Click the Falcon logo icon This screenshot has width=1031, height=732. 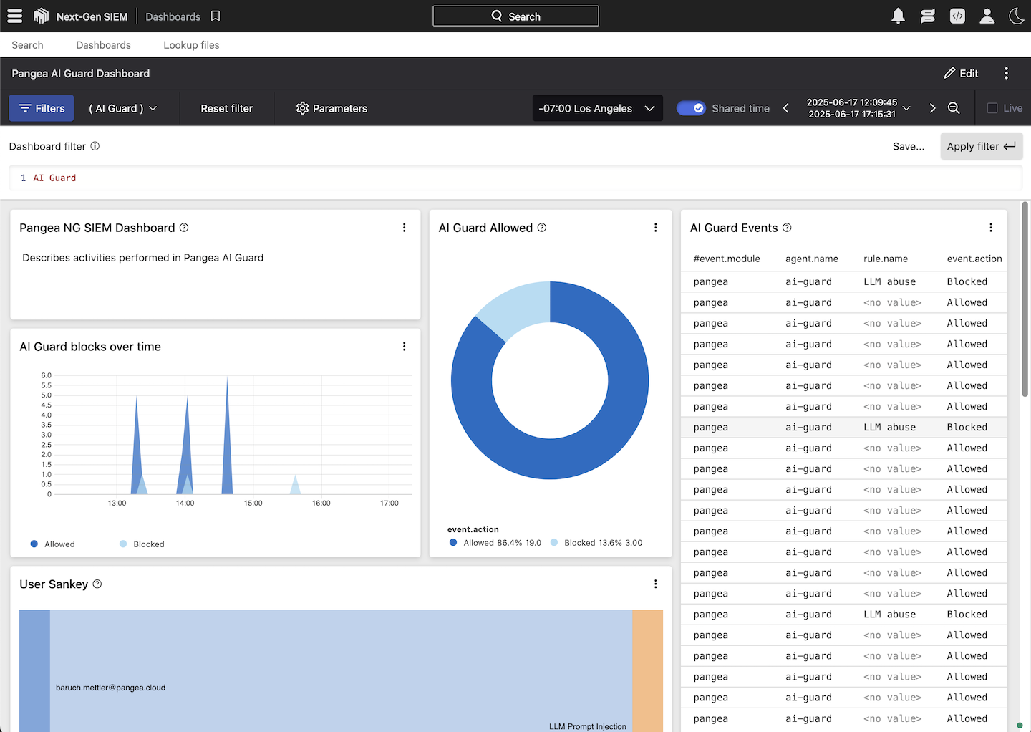click(42, 16)
